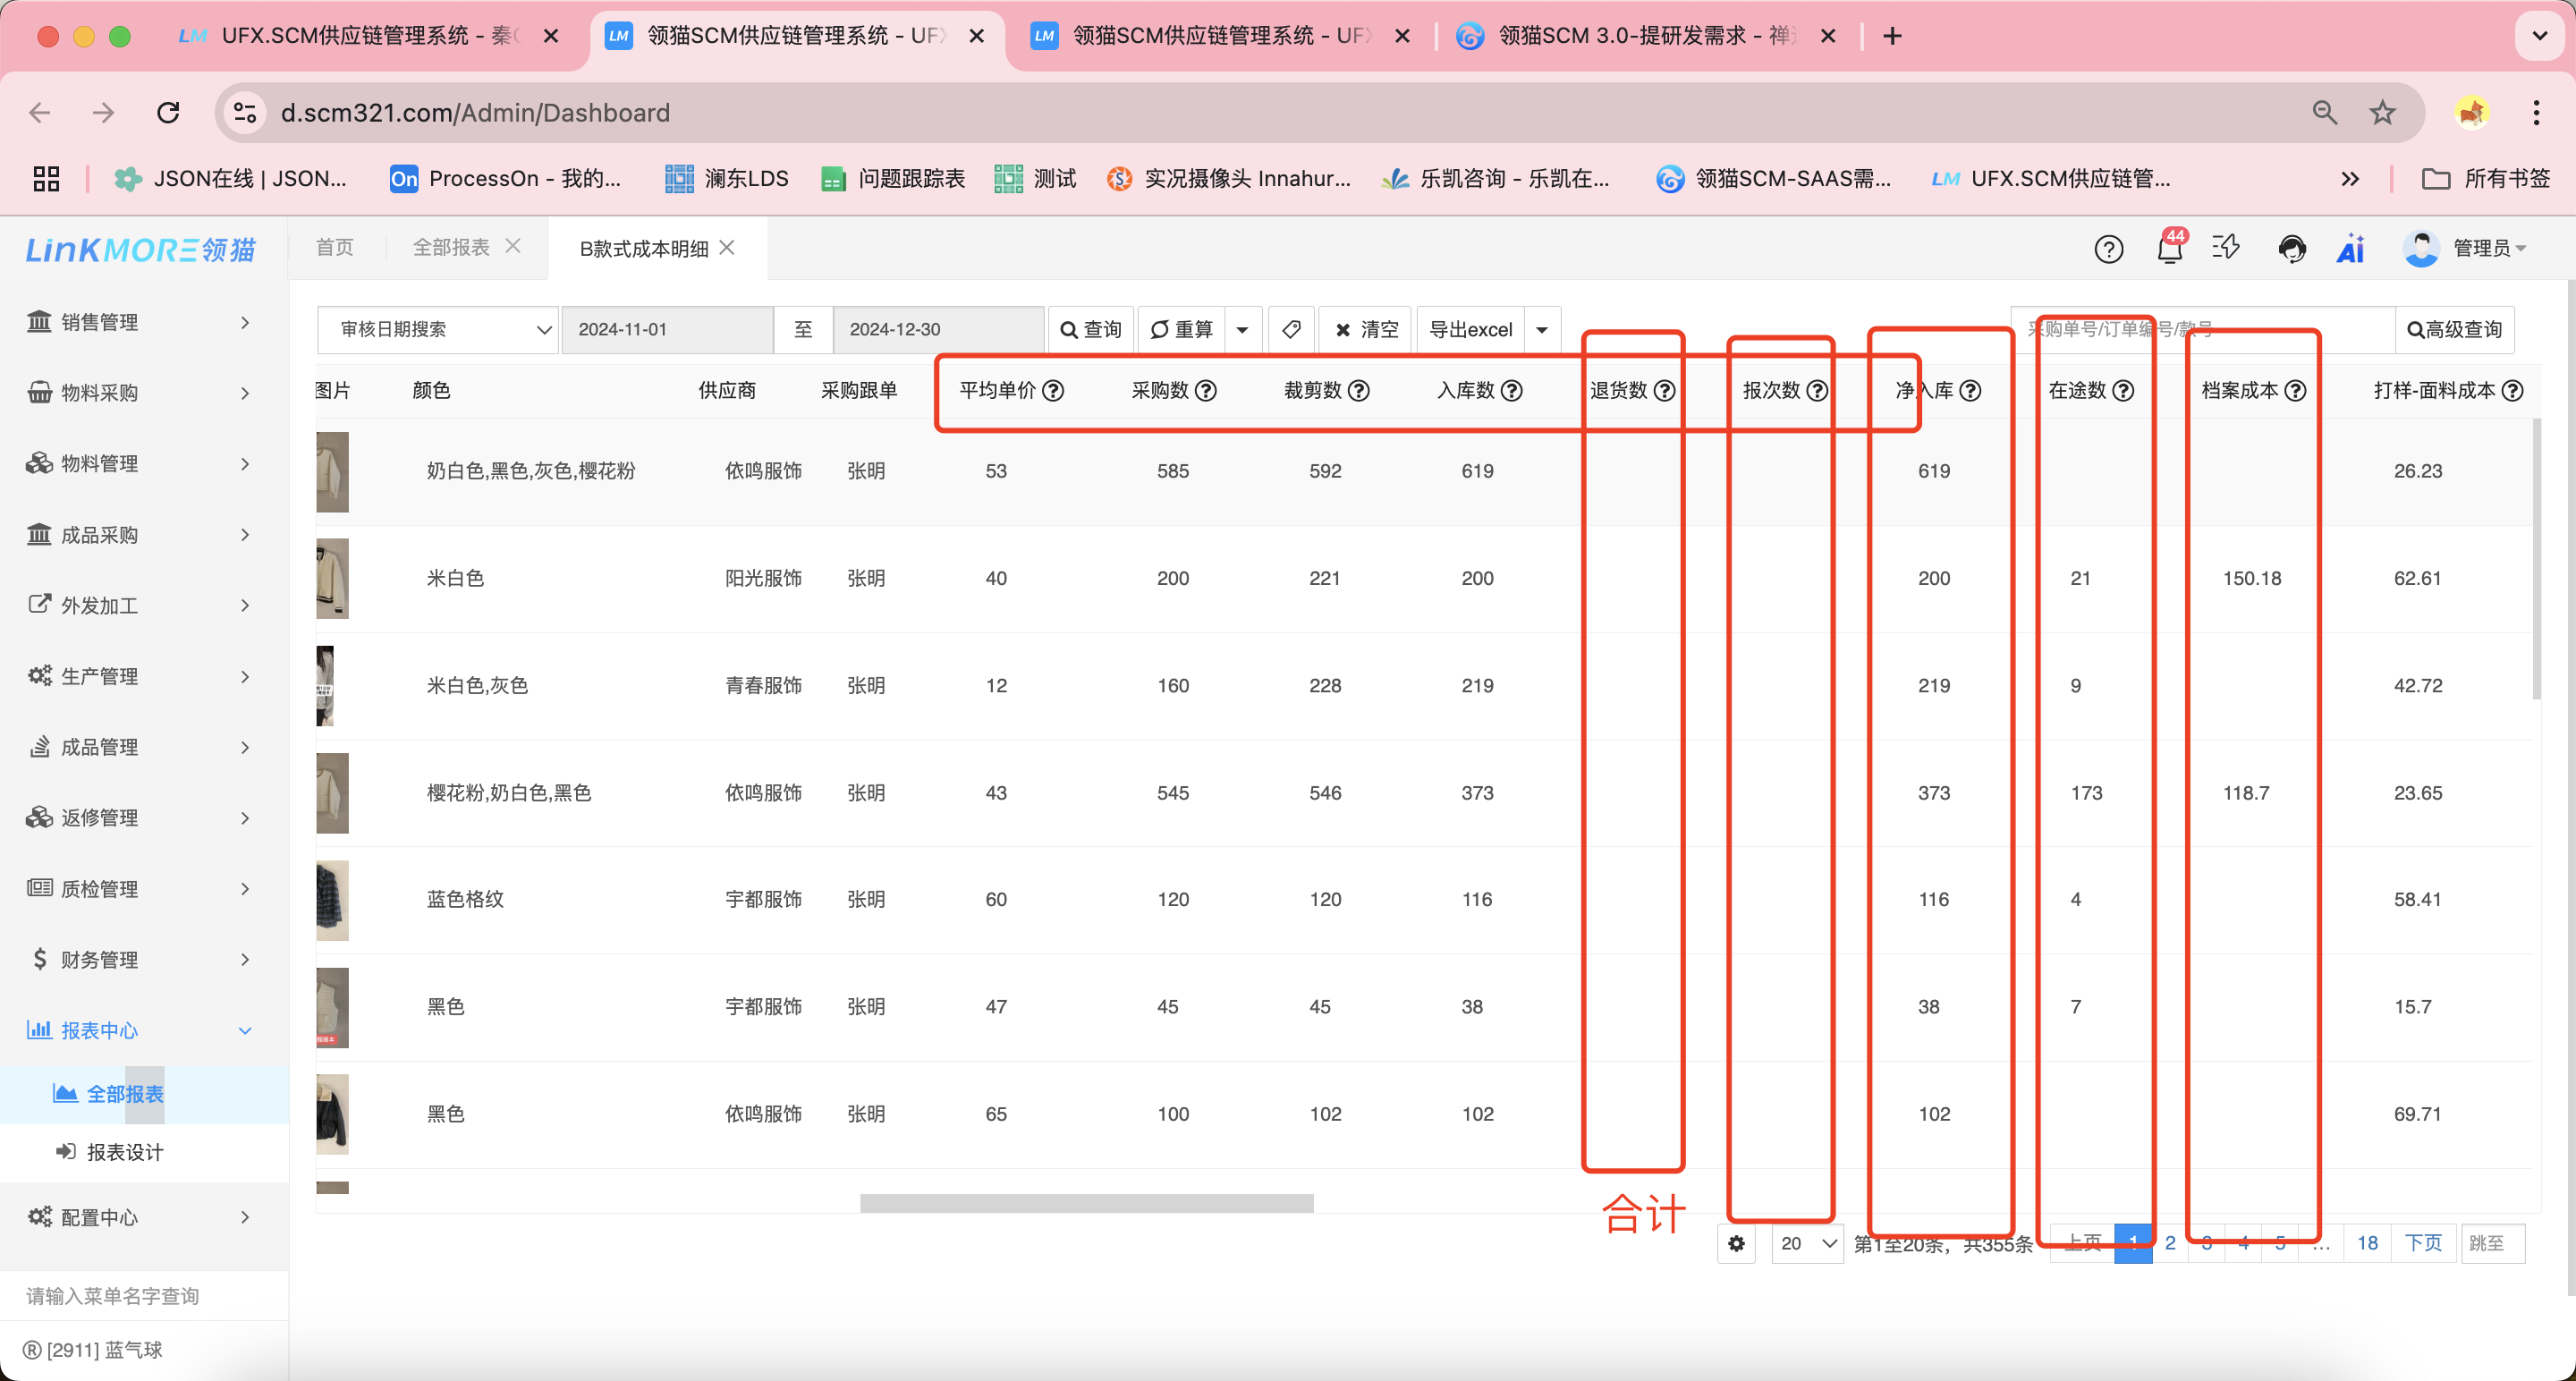
Task: Click the horizontal table scrollbar
Action: (x=1086, y=1203)
